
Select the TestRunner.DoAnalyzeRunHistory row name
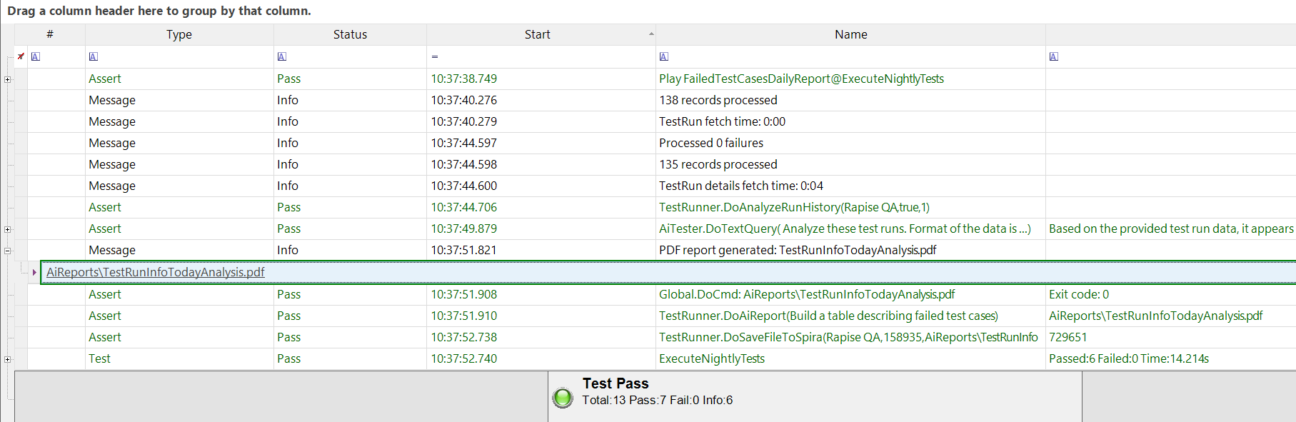point(793,207)
